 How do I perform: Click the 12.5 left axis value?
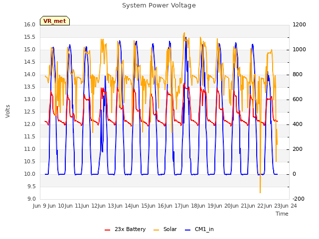click(x=30, y=112)
